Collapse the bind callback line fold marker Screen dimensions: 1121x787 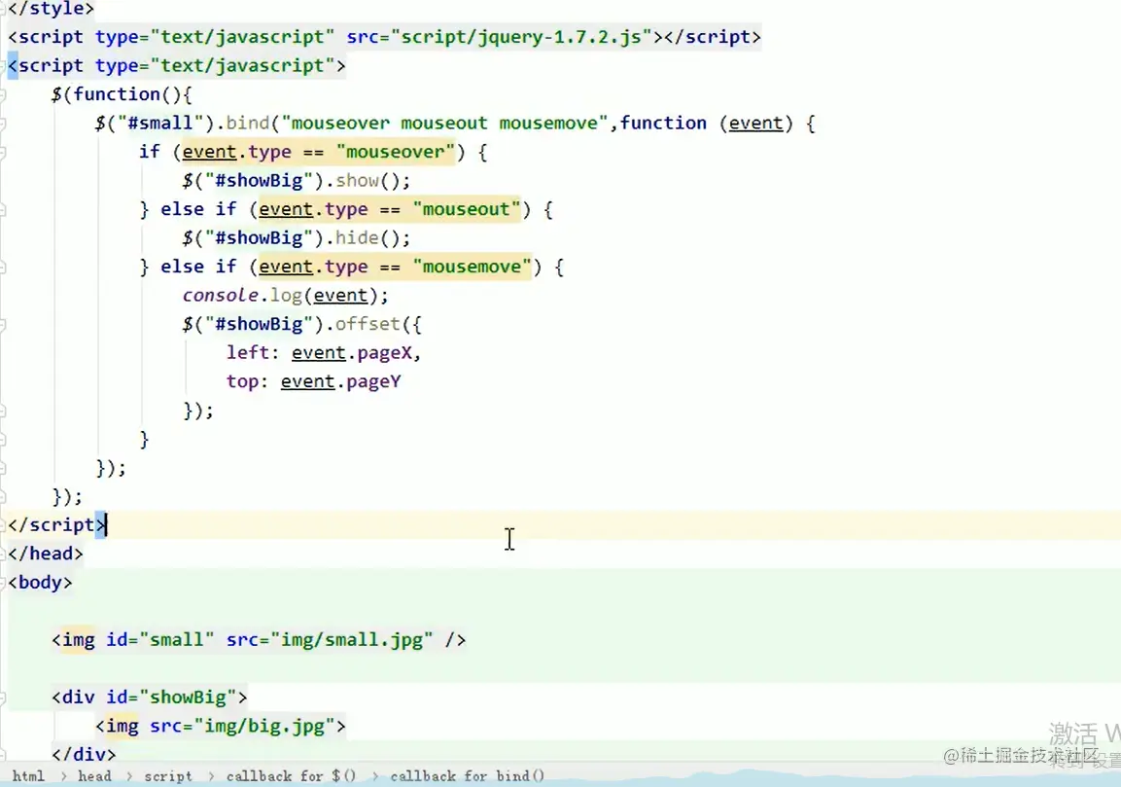[2, 123]
